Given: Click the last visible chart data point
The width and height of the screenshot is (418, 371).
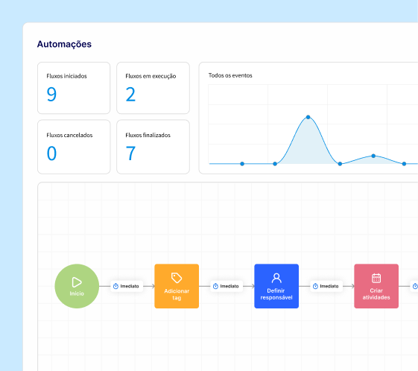Looking at the screenshot, I should point(404,164).
